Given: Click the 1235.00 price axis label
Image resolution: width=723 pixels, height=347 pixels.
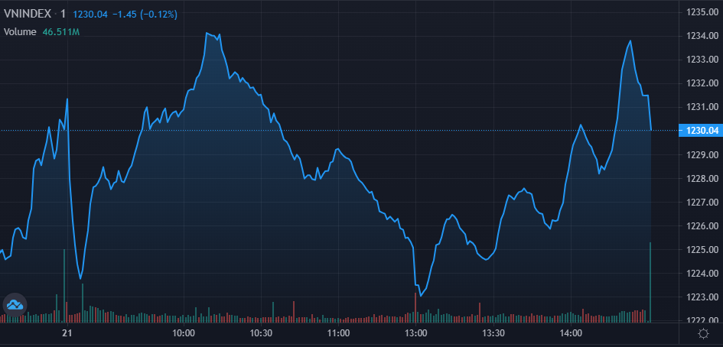Looking at the screenshot, I should (x=702, y=11).
